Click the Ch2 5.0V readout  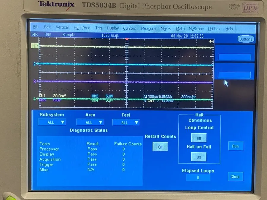click(x=102, y=96)
